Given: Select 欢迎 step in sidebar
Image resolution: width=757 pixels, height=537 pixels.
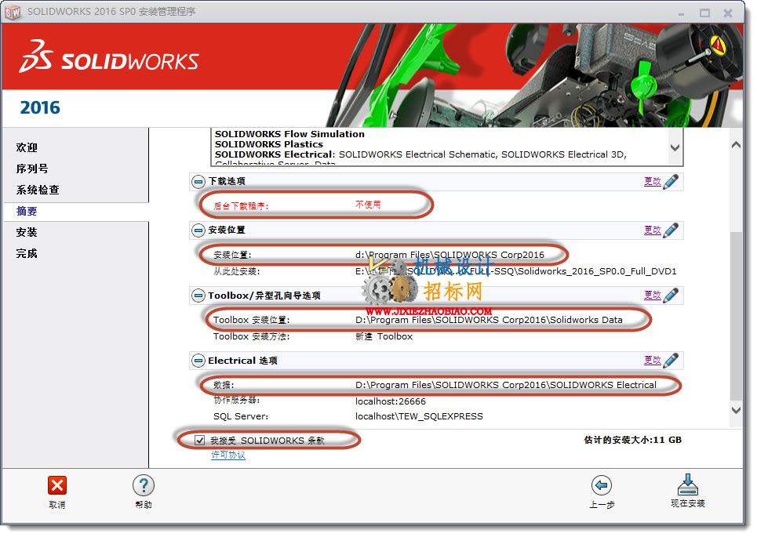Looking at the screenshot, I should 27,147.
